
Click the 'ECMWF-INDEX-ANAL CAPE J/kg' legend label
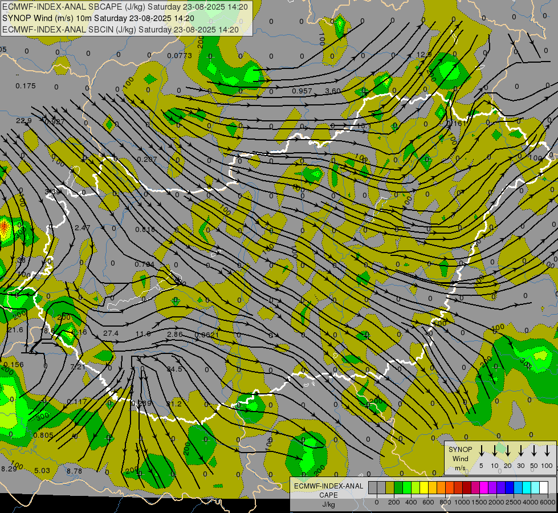[x=328, y=495]
